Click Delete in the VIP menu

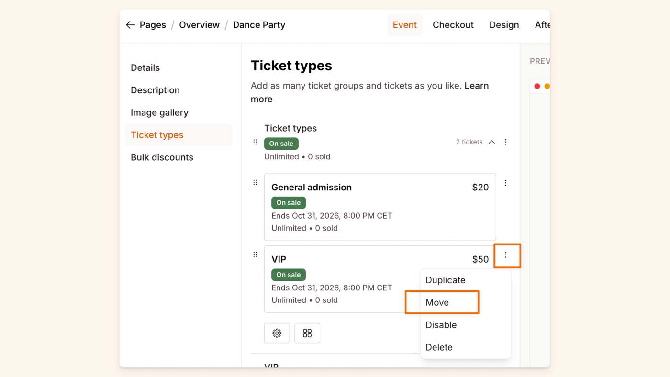click(439, 347)
